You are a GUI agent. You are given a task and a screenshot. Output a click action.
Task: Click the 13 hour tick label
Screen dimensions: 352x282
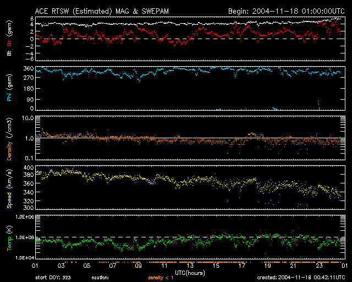pos(190,265)
